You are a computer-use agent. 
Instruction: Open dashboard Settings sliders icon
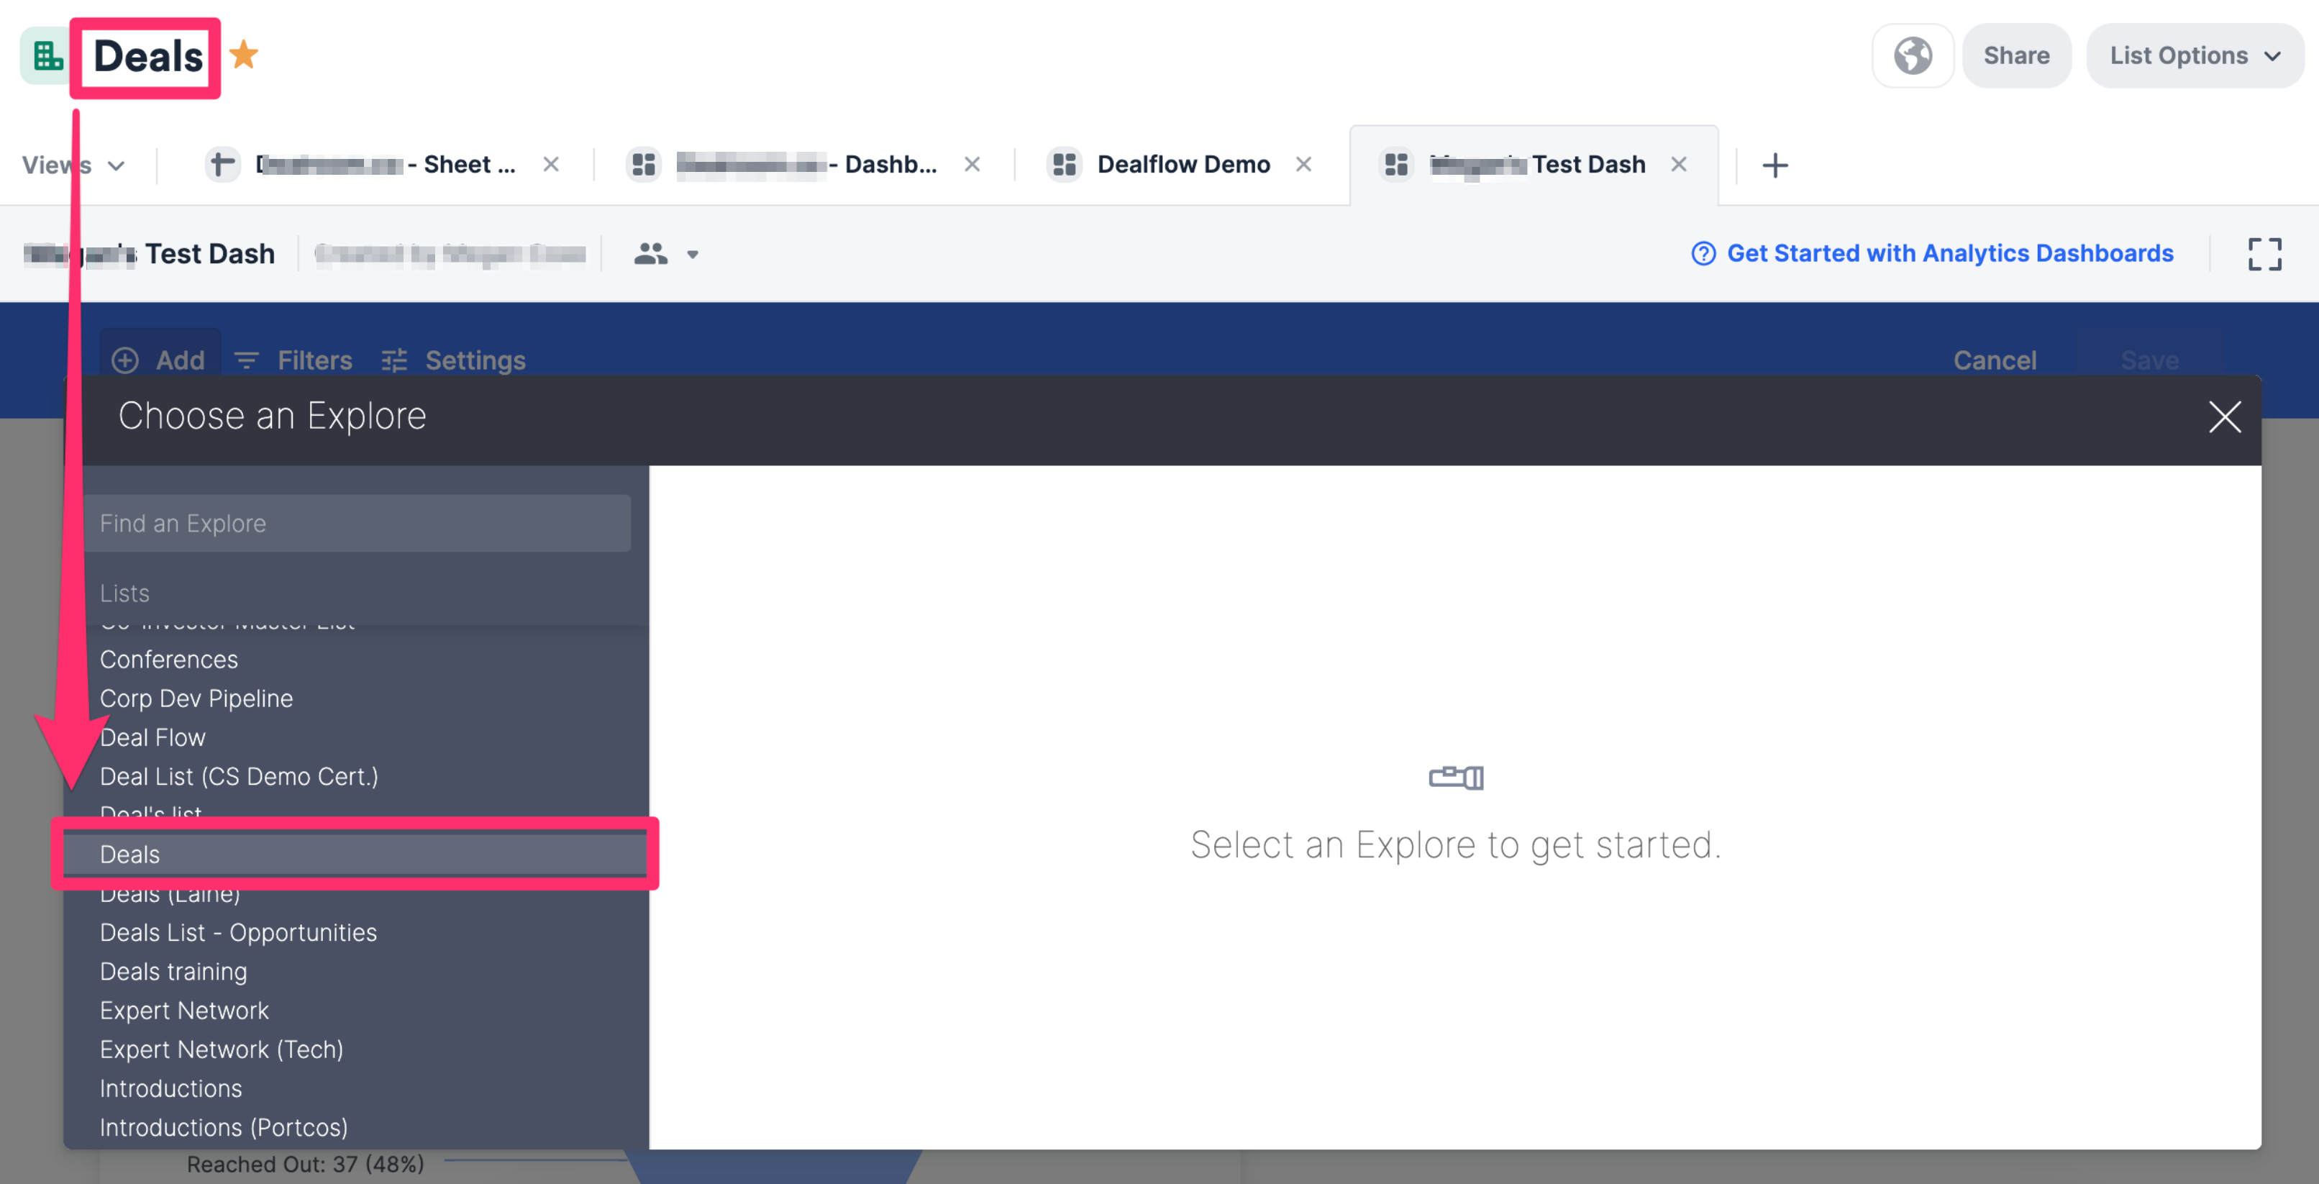point(394,360)
